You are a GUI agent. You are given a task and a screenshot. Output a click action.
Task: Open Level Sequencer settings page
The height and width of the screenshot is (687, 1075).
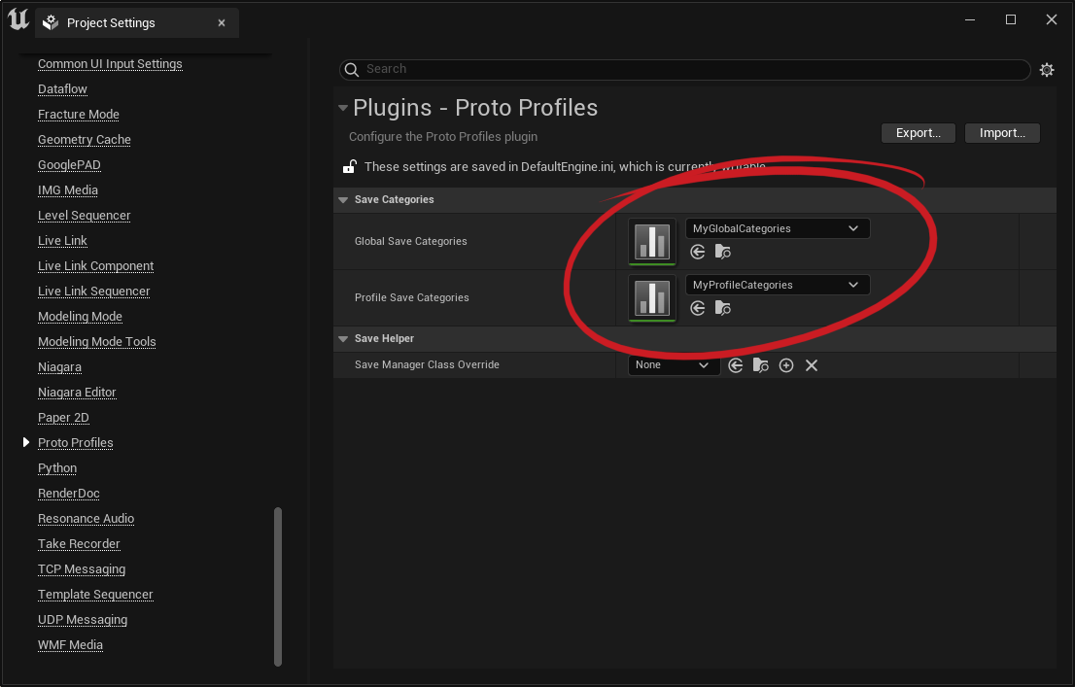(x=84, y=216)
